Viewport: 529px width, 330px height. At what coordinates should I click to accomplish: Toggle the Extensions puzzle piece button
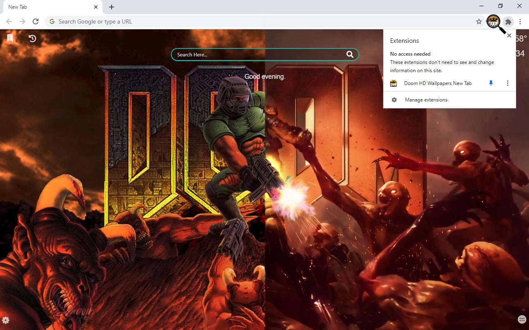508,21
